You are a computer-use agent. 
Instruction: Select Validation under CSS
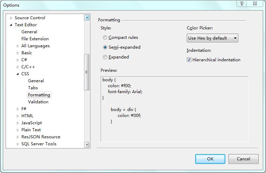pyautogui.click(x=38, y=102)
